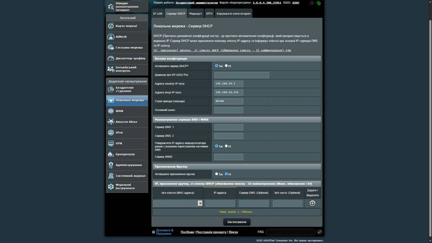Switch to the IP LAN tab
The width and height of the screenshot is (432, 243).
[158, 13]
